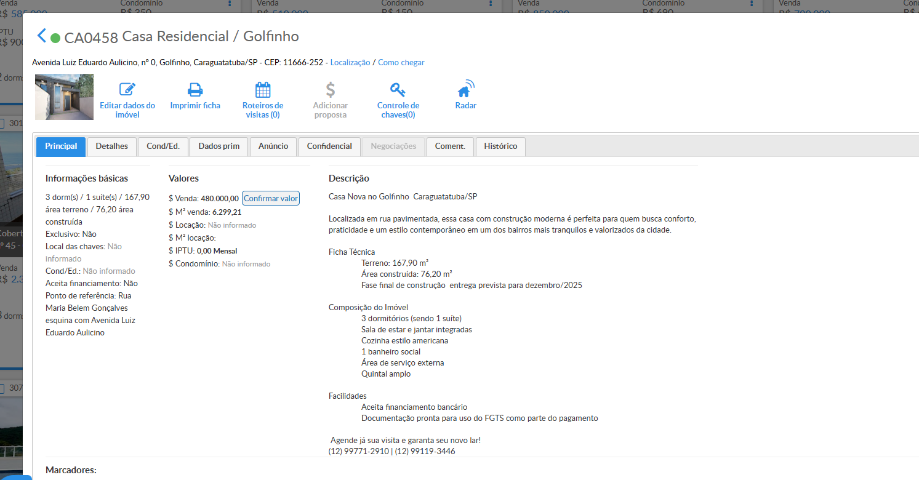Open Editar dados do imóvel
The image size is (919, 480).
click(127, 101)
